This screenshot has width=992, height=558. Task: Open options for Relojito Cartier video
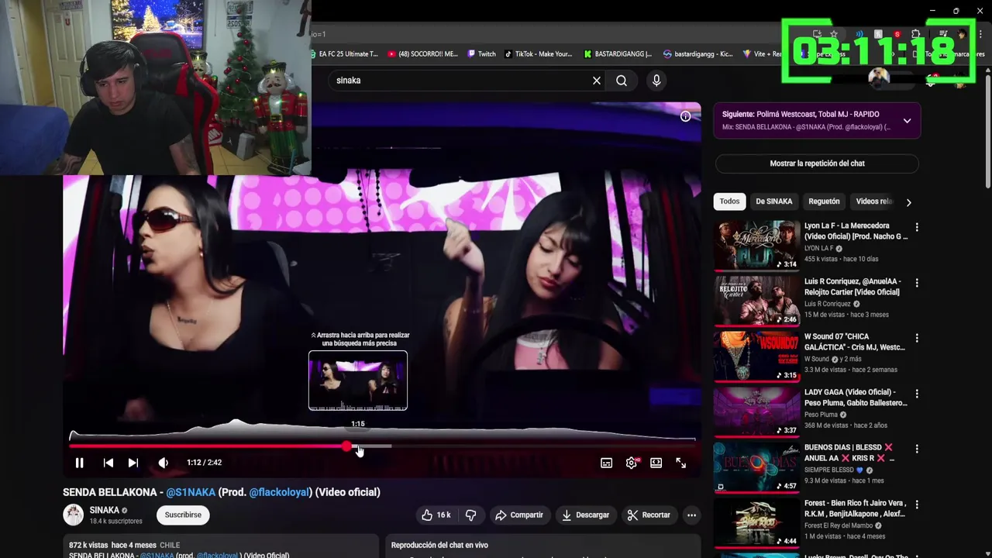917,283
